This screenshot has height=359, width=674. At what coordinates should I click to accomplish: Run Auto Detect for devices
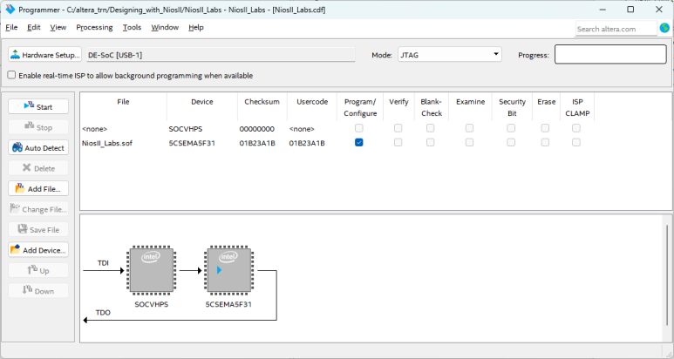point(38,148)
